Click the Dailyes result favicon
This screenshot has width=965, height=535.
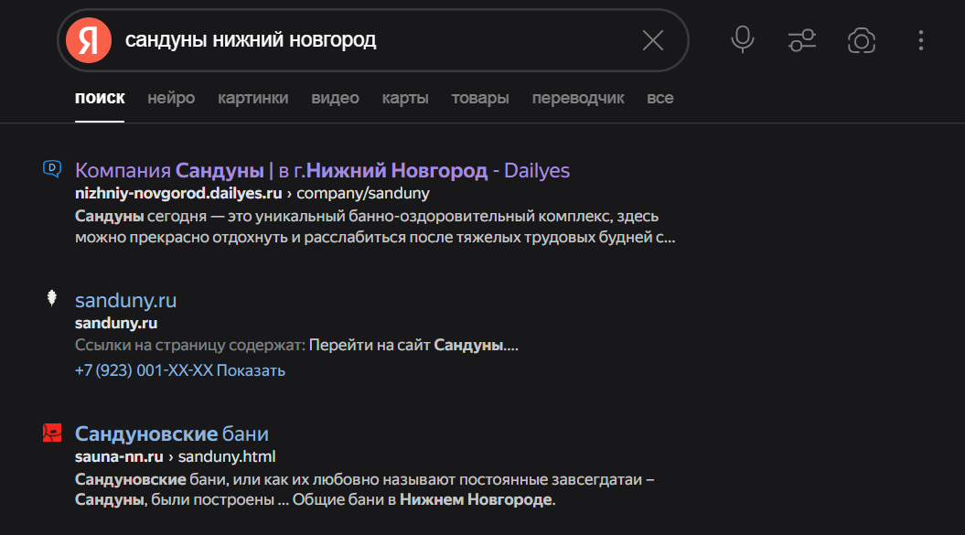(52, 167)
